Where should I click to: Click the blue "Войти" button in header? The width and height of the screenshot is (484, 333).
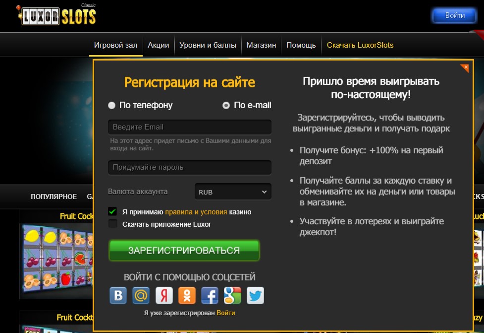point(454,15)
